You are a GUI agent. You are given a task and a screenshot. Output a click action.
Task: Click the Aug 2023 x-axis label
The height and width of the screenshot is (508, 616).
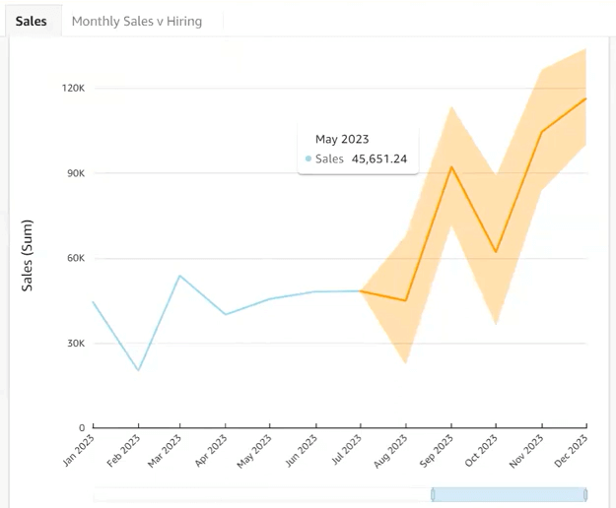390,452
